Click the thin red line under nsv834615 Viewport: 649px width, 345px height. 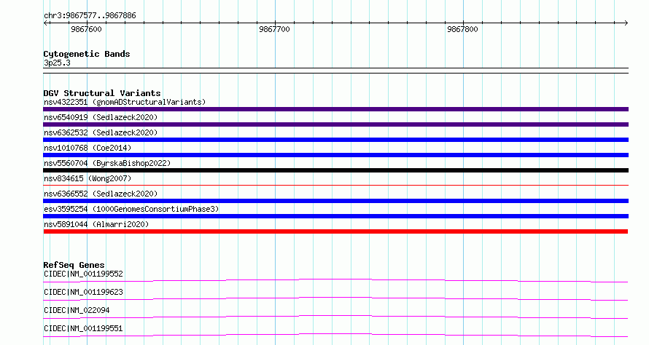pos(335,185)
